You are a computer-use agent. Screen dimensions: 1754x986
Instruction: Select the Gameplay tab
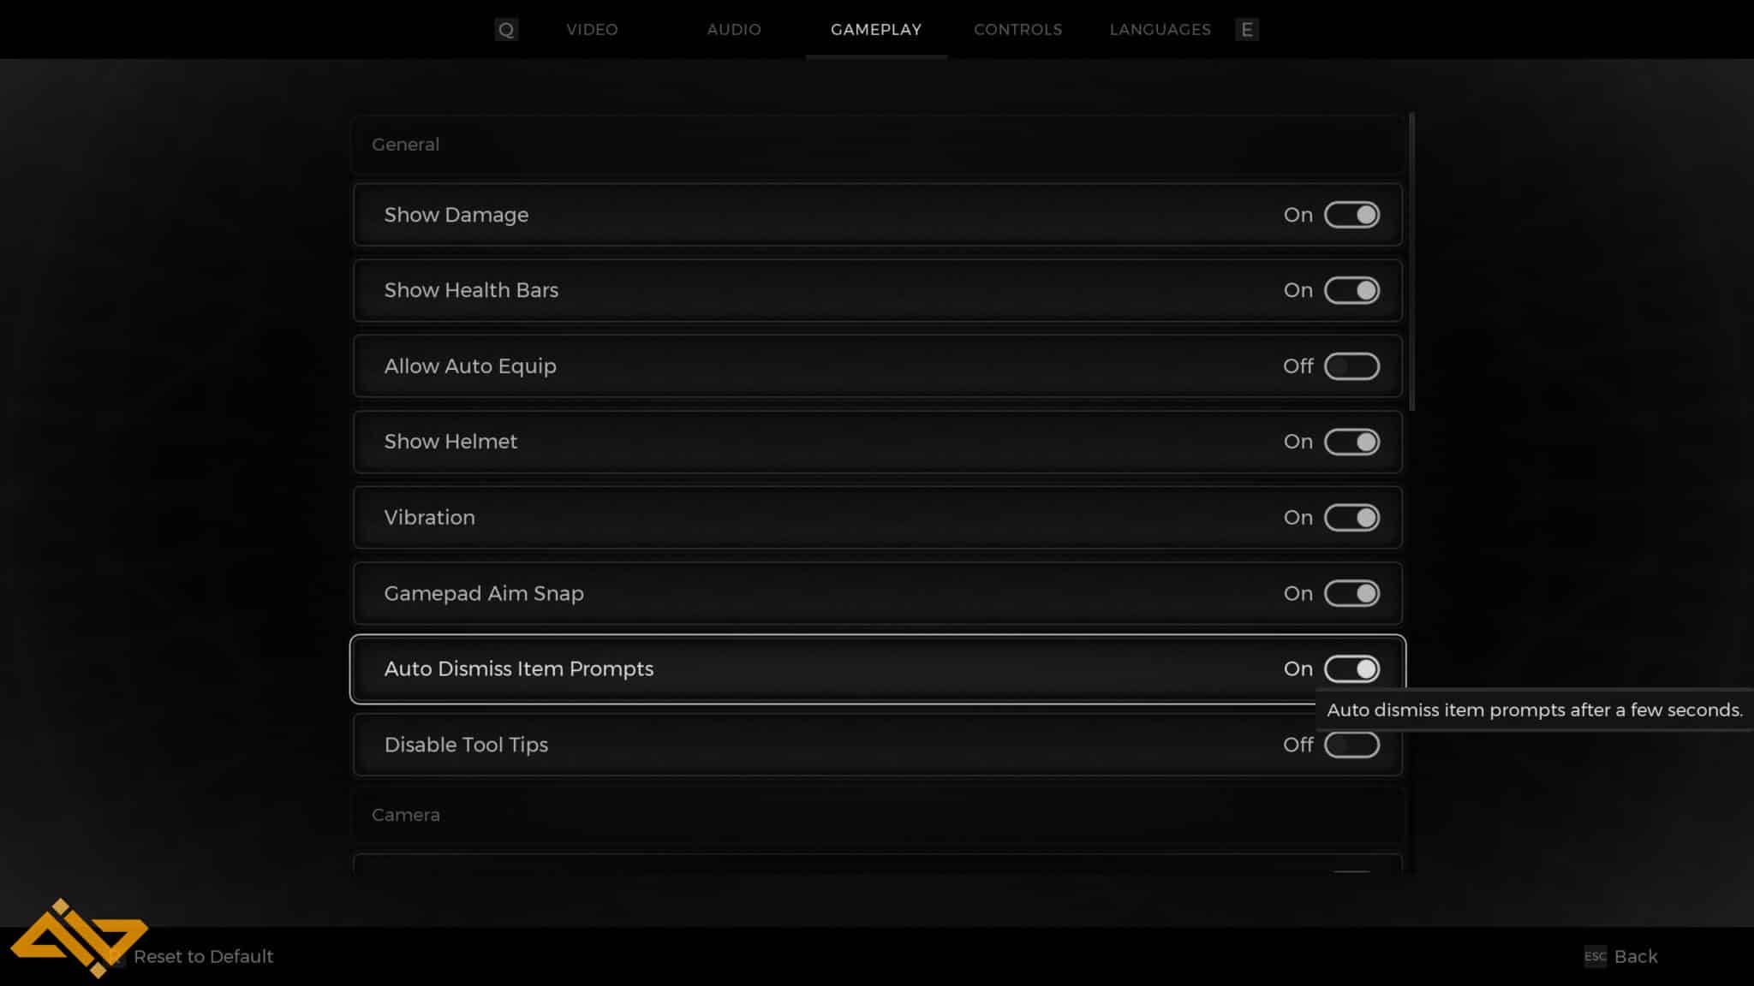[876, 29]
